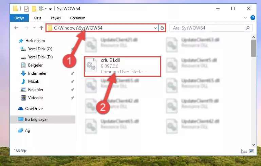Switch to the Giriş ribbon tab
This screenshot has height=166, width=261.
pyautogui.click(x=37, y=18)
